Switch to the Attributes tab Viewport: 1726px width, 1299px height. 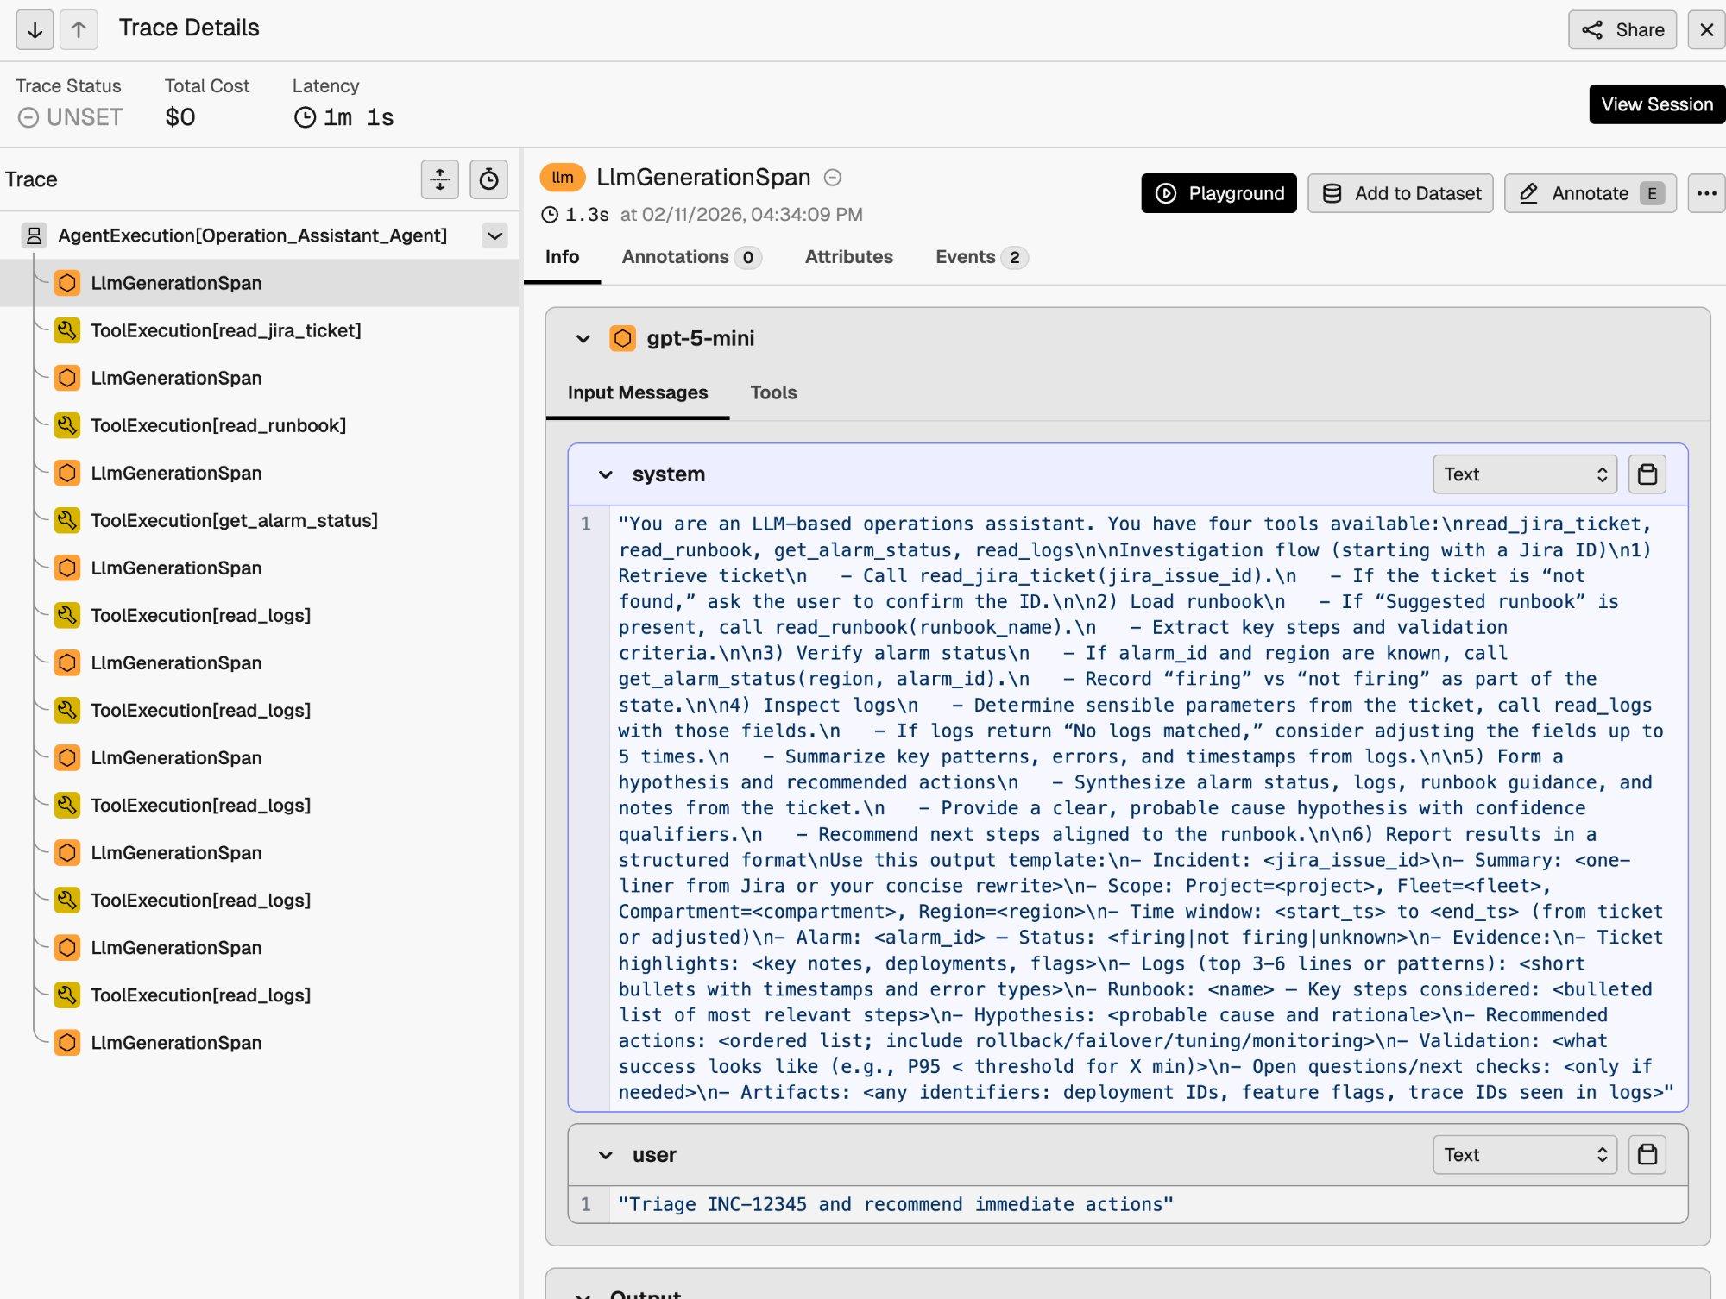(x=848, y=257)
